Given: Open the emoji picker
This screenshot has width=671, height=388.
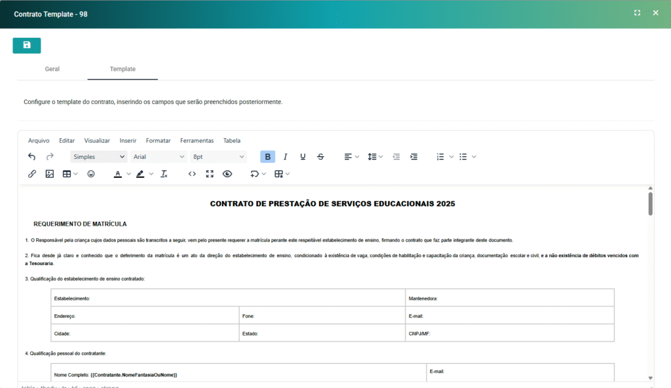Looking at the screenshot, I should point(91,174).
